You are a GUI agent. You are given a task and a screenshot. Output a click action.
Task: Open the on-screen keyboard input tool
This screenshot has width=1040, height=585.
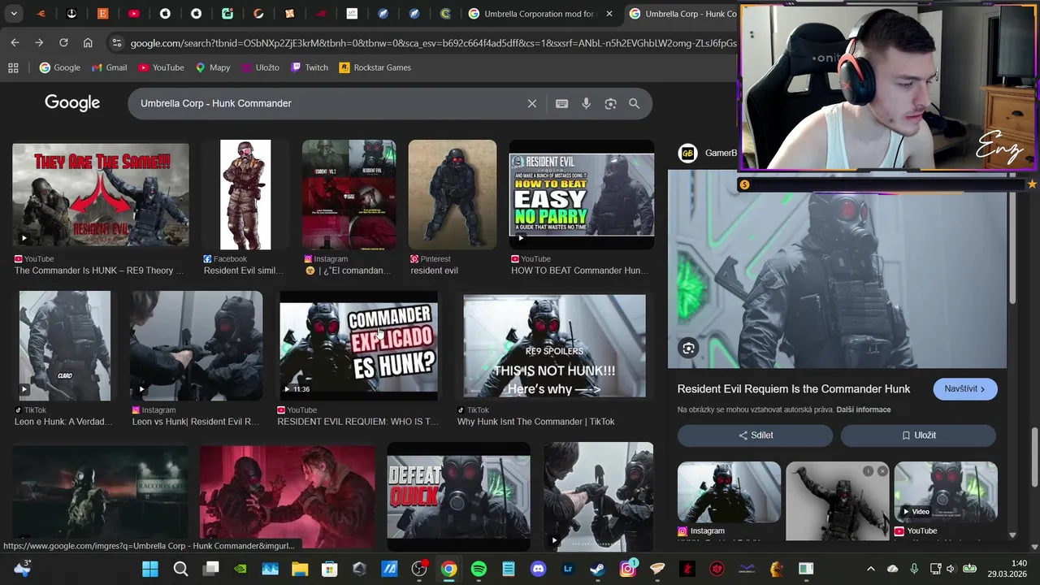tap(561, 104)
